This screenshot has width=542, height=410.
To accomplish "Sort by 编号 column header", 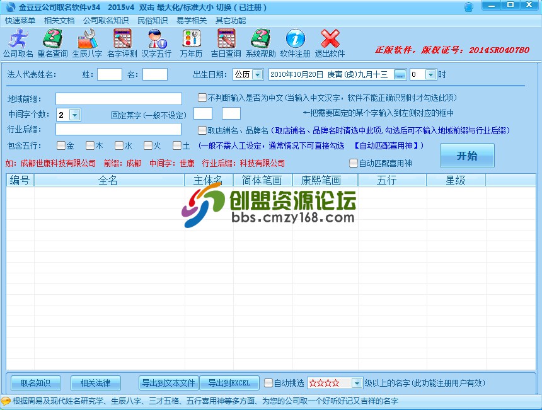I will click(x=20, y=180).
